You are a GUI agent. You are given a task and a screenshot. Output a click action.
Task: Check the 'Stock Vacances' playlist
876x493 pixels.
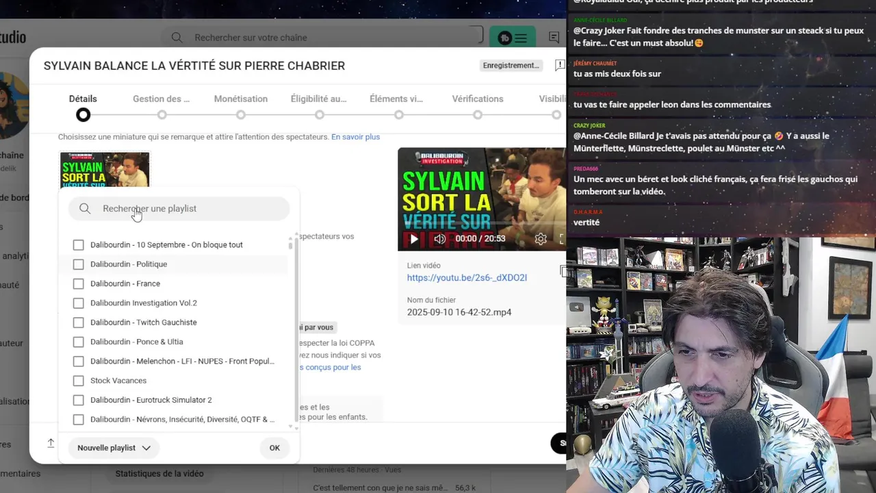[x=78, y=381]
